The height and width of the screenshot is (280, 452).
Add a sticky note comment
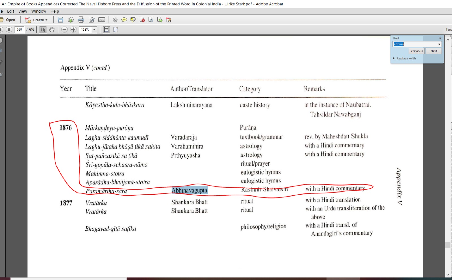pos(124,20)
